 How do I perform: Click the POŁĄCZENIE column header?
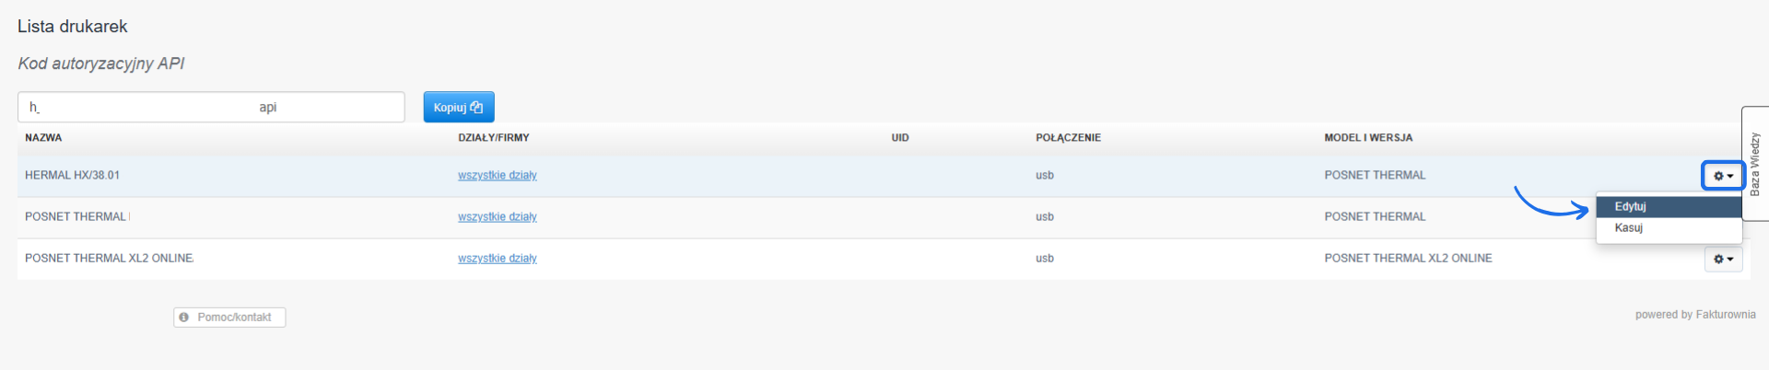pos(1068,138)
